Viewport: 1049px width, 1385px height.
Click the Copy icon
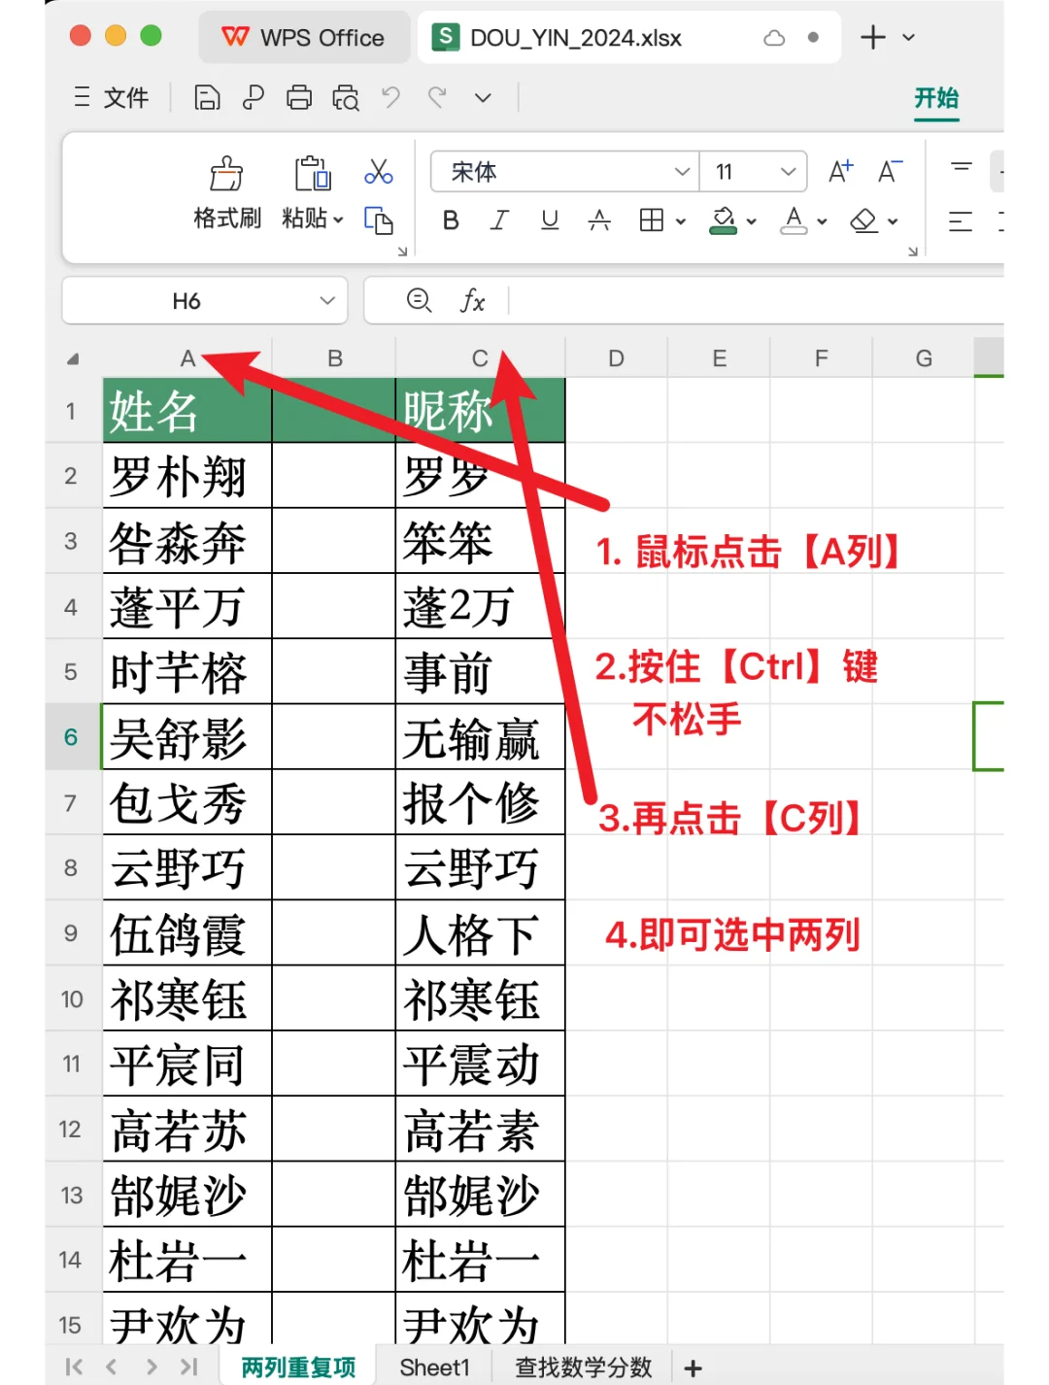378,220
